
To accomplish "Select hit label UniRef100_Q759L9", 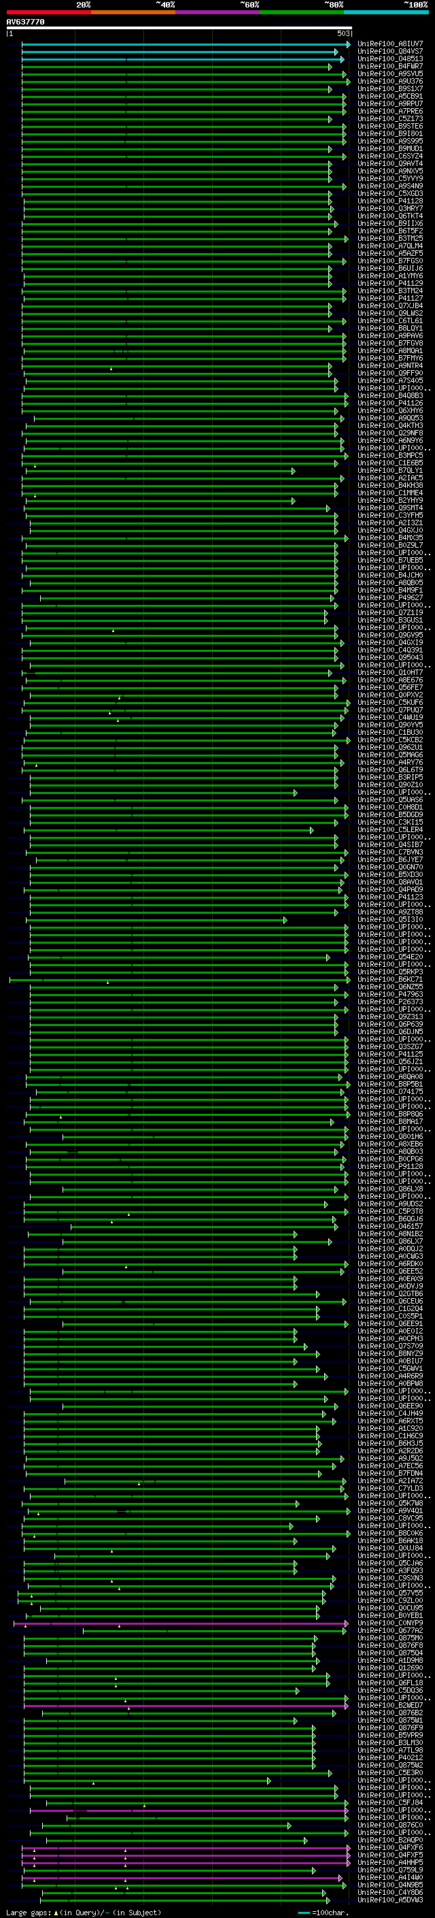I will (390, 1870).
